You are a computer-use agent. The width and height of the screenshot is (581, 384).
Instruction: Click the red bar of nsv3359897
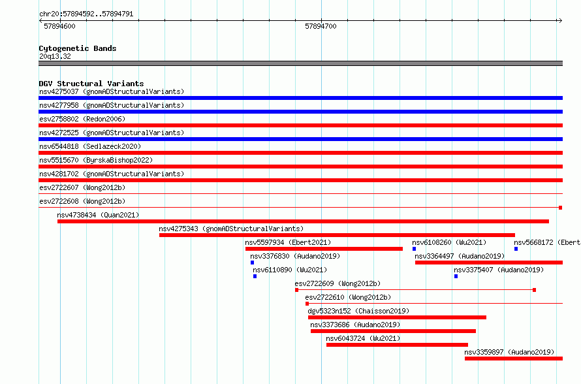coord(514,359)
